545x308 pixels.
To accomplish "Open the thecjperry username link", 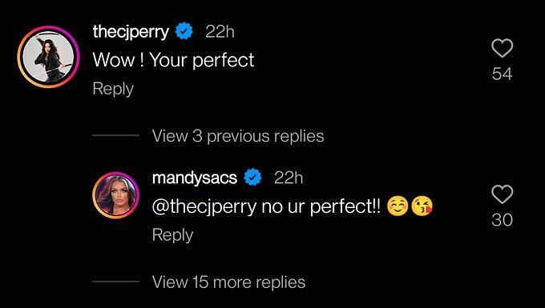I will 131,32.
